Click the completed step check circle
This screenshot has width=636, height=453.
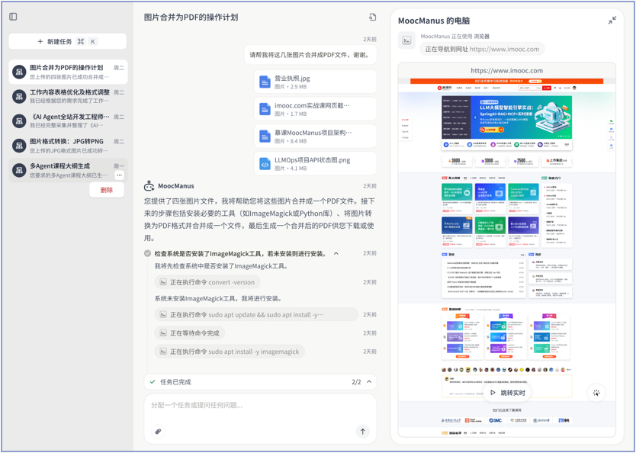(148, 253)
